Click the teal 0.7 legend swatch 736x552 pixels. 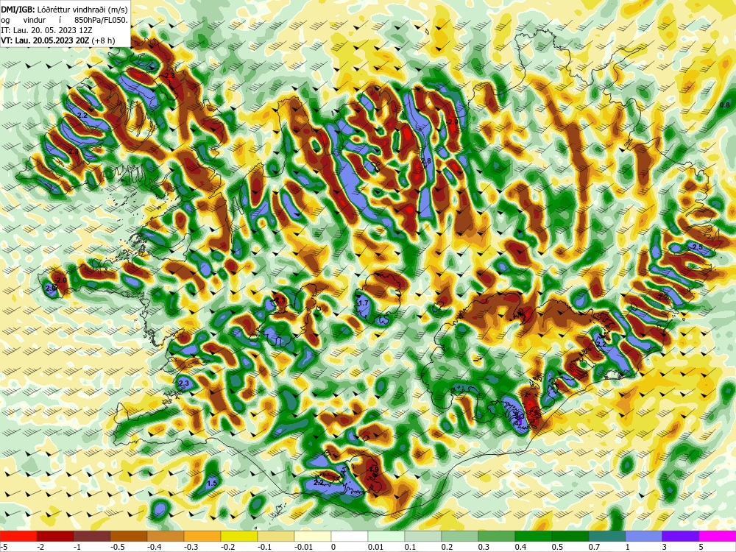point(607,536)
